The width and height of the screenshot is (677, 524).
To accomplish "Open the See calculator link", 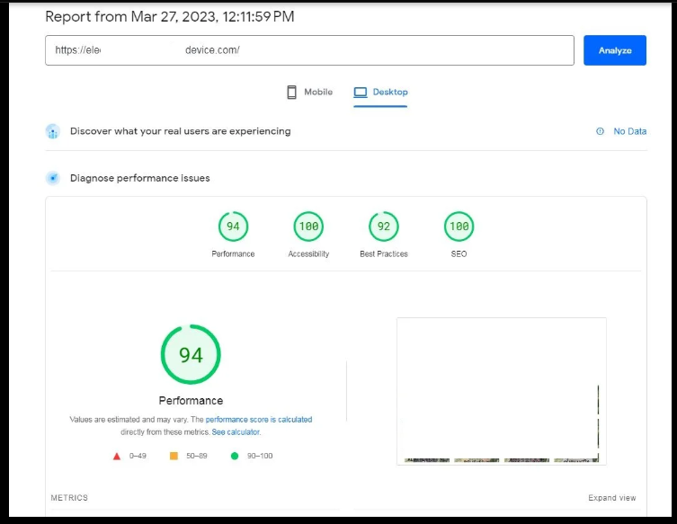I will [236, 432].
